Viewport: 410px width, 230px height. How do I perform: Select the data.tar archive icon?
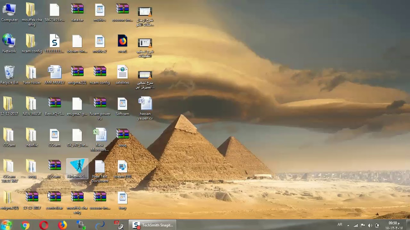pyautogui.click(x=77, y=13)
